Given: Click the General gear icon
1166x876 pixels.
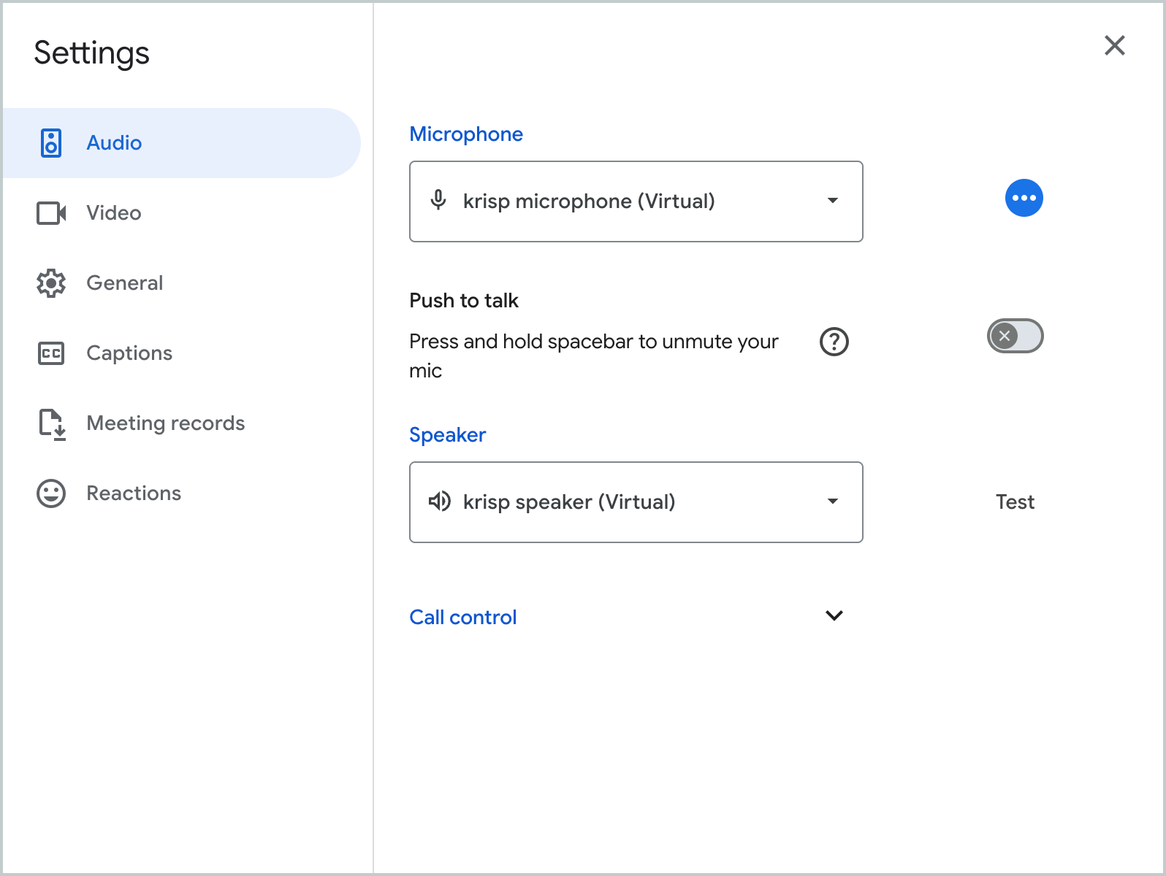Looking at the screenshot, I should (x=51, y=283).
